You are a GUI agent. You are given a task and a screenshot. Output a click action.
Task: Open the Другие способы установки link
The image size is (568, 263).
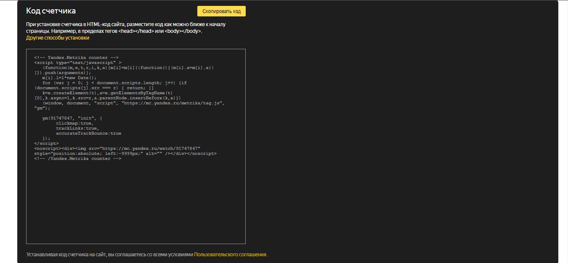point(58,38)
